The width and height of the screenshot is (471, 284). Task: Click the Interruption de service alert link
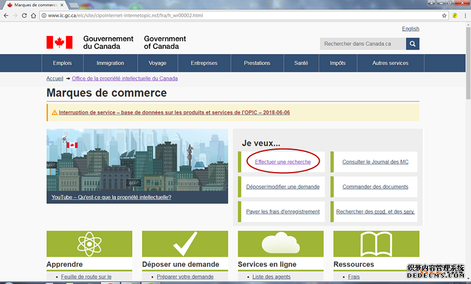[174, 113]
